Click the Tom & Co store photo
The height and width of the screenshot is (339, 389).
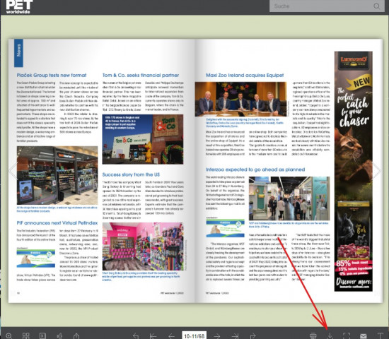143,139
